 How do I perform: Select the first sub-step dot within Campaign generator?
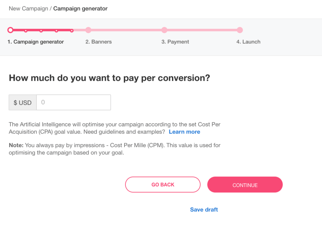26,31
